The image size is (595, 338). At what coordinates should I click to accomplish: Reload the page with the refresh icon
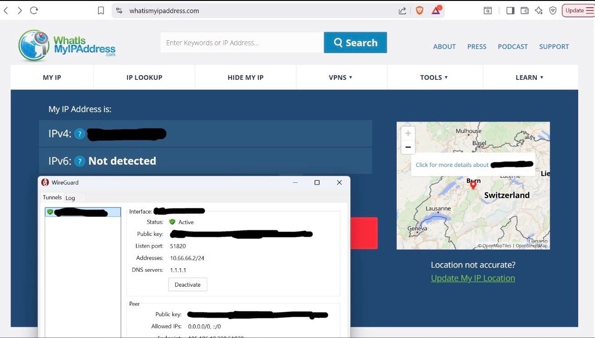[x=34, y=10]
